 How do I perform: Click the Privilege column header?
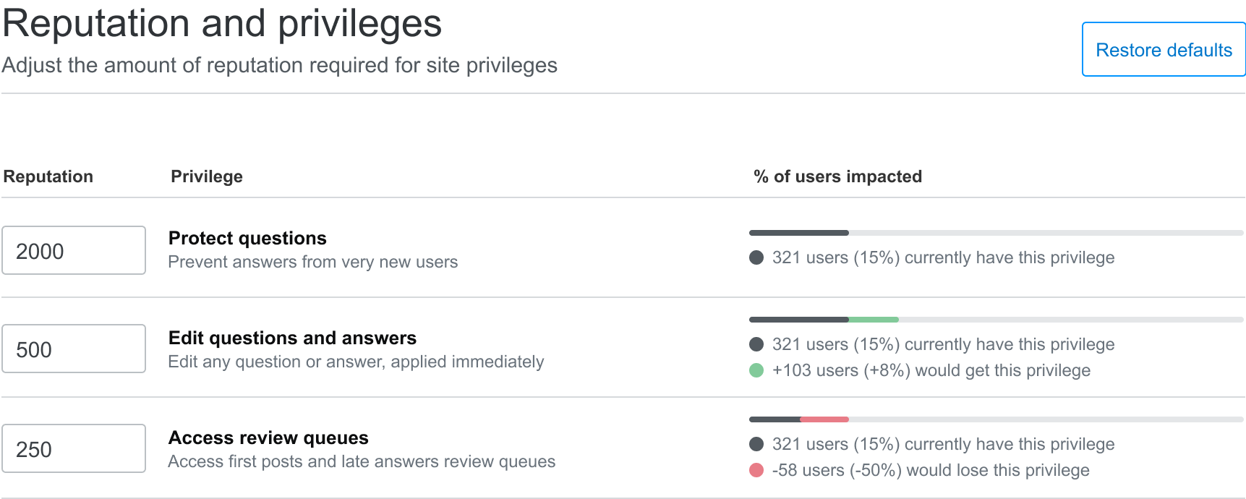(207, 176)
